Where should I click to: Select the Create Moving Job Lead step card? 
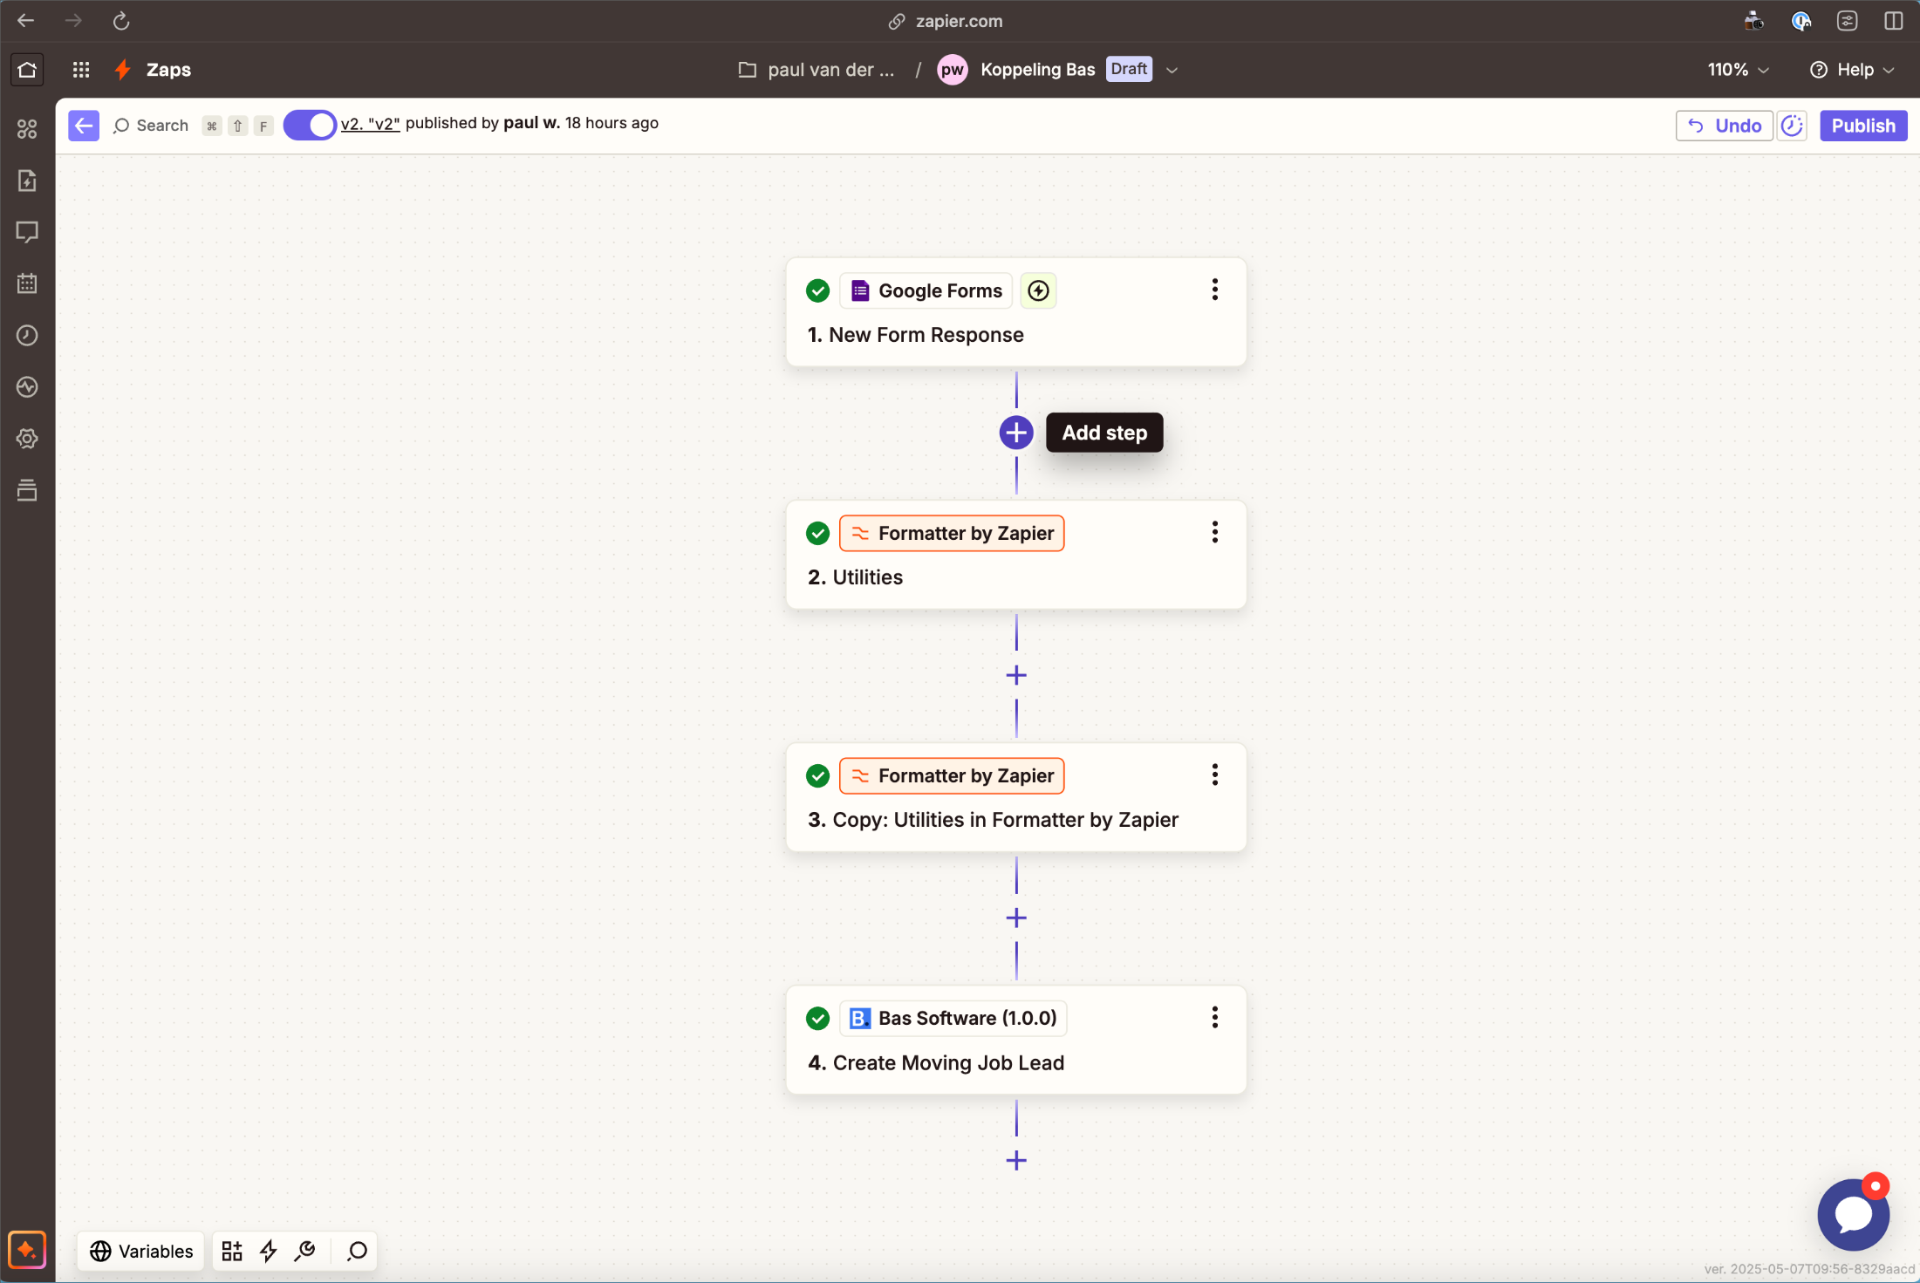pos(1016,1040)
